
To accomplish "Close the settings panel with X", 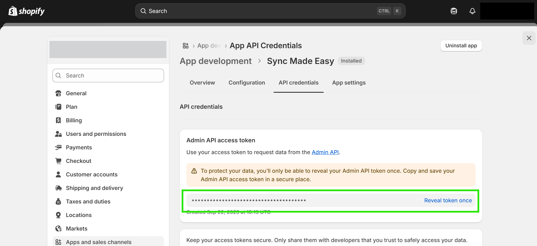I will coord(529,38).
